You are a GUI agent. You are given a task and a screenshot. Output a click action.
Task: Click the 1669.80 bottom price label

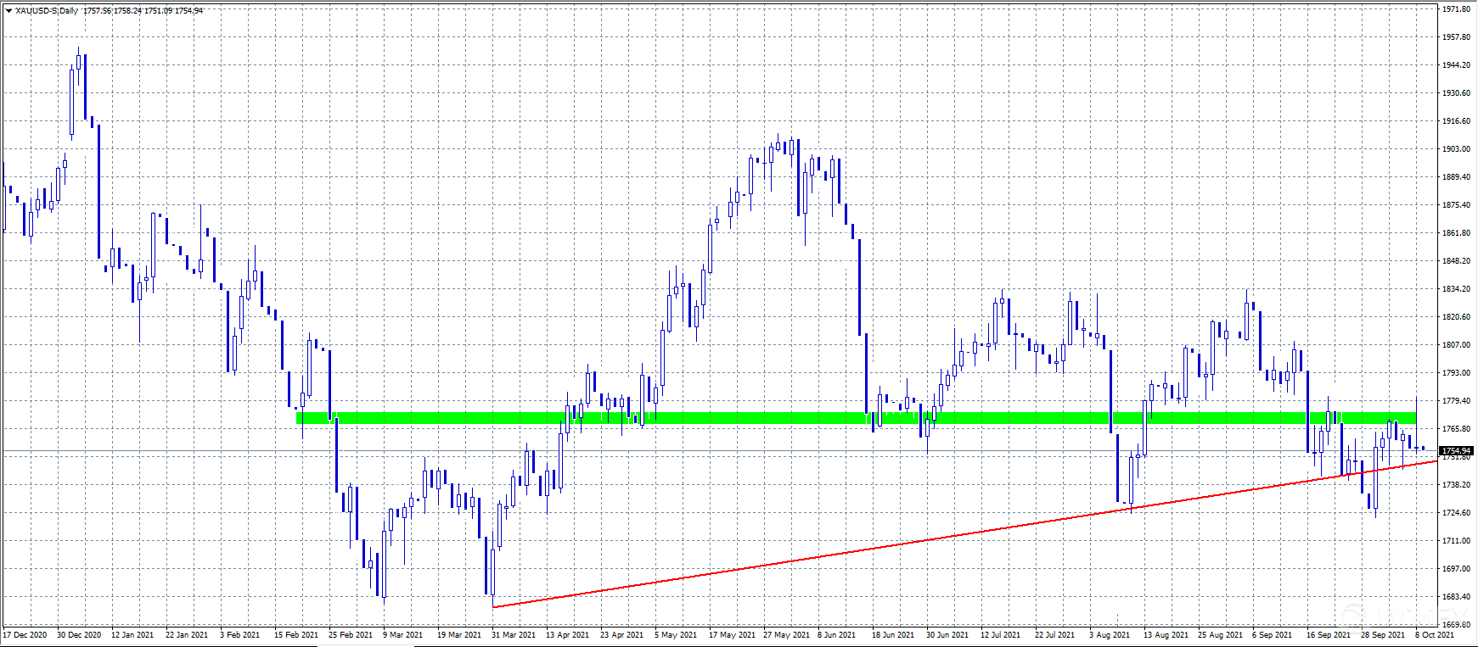pos(1457,624)
